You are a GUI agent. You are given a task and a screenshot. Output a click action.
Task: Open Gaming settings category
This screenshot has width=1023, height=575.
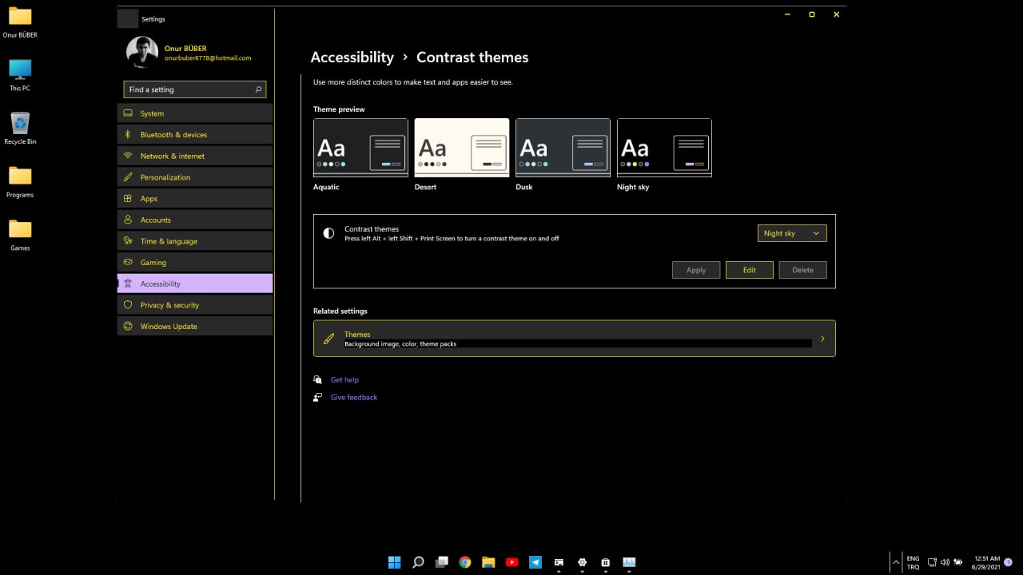pyautogui.click(x=195, y=262)
